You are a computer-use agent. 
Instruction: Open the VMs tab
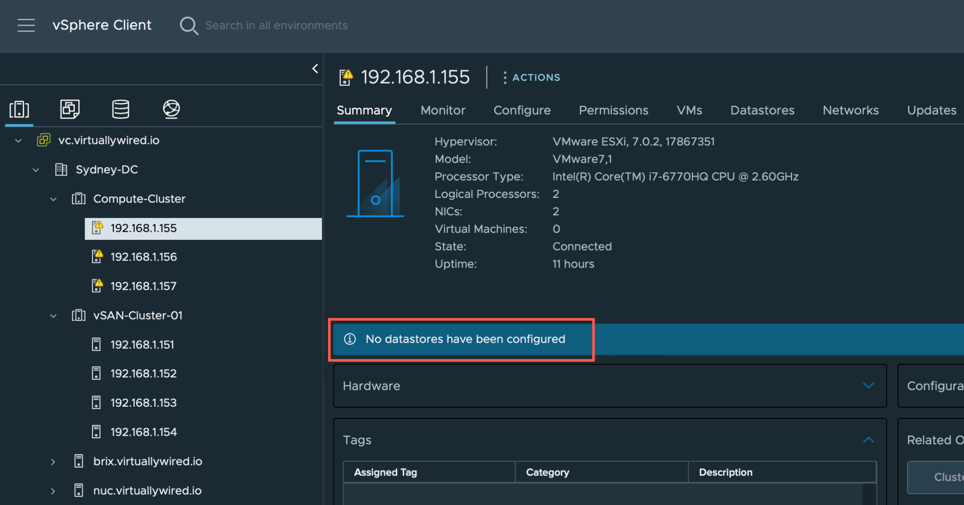(x=689, y=110)
